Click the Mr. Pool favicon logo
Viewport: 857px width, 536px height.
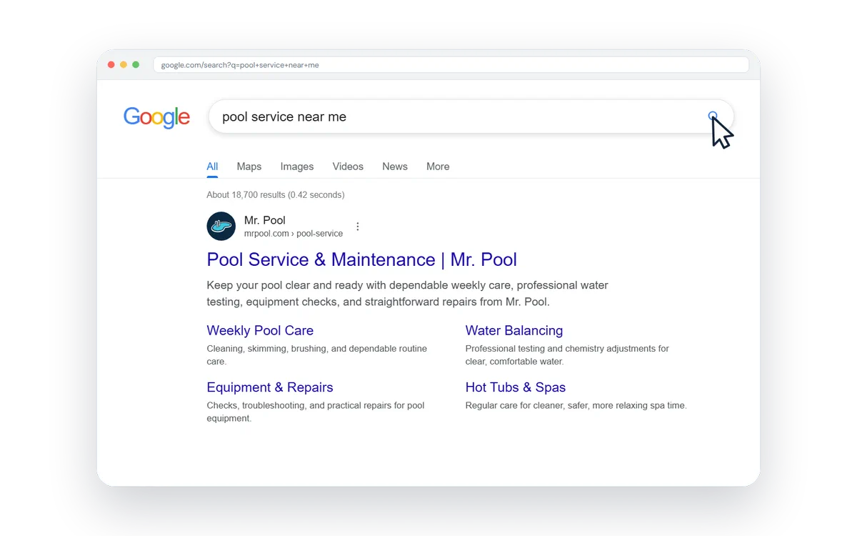pos(221,227)
